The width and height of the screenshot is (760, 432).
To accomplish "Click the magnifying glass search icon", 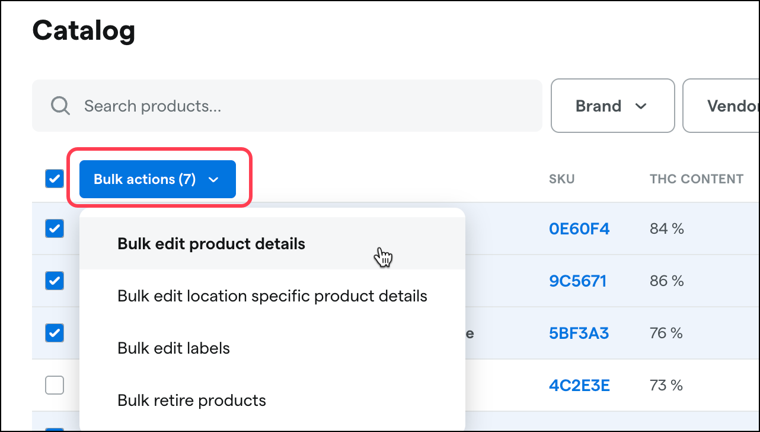I will pyautogui.click(x=60, y=106).
